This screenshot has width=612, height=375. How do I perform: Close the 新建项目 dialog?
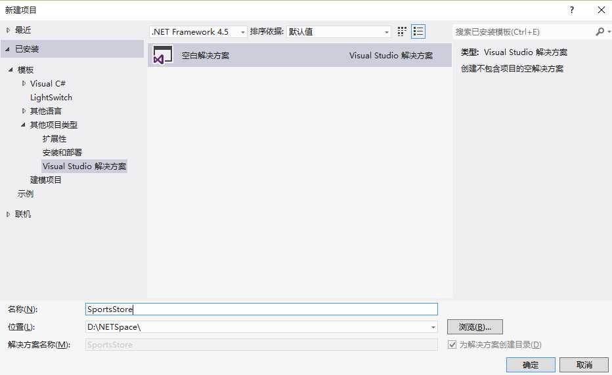(x=601, y=10)
